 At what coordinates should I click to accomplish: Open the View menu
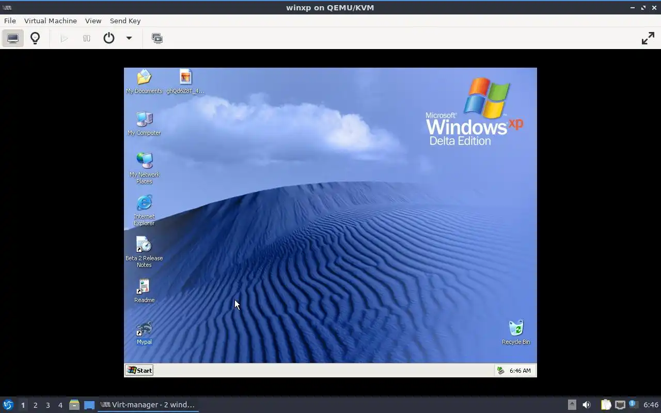(x=93, y=21)
